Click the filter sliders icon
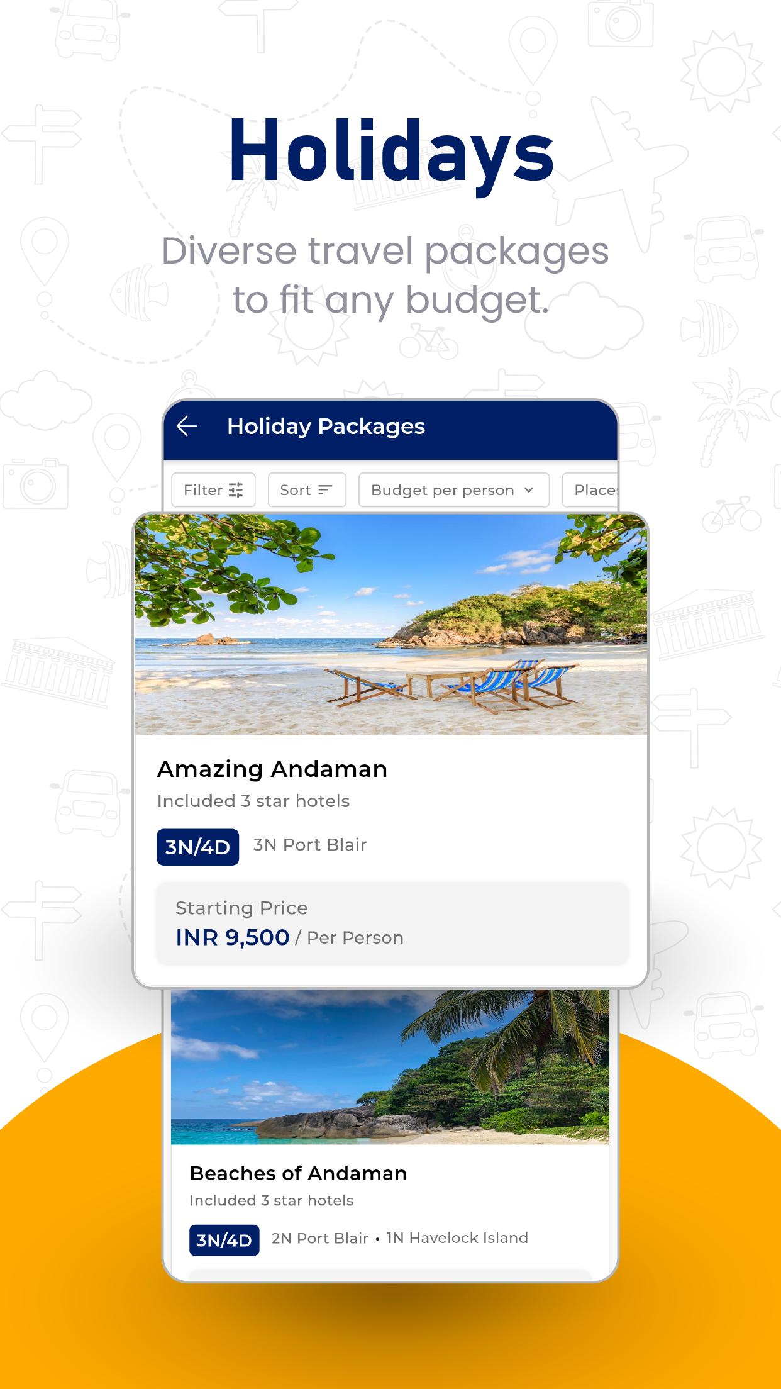Image resolution: width=781 pixels, height=1389 pixels. tap(236, 490)
